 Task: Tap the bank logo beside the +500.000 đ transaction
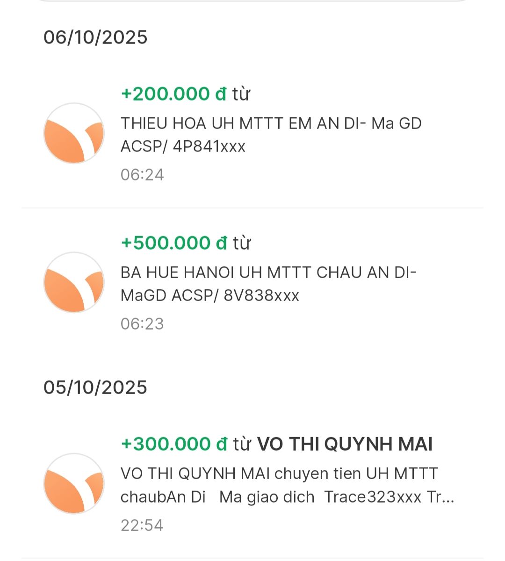coord(74,282)
